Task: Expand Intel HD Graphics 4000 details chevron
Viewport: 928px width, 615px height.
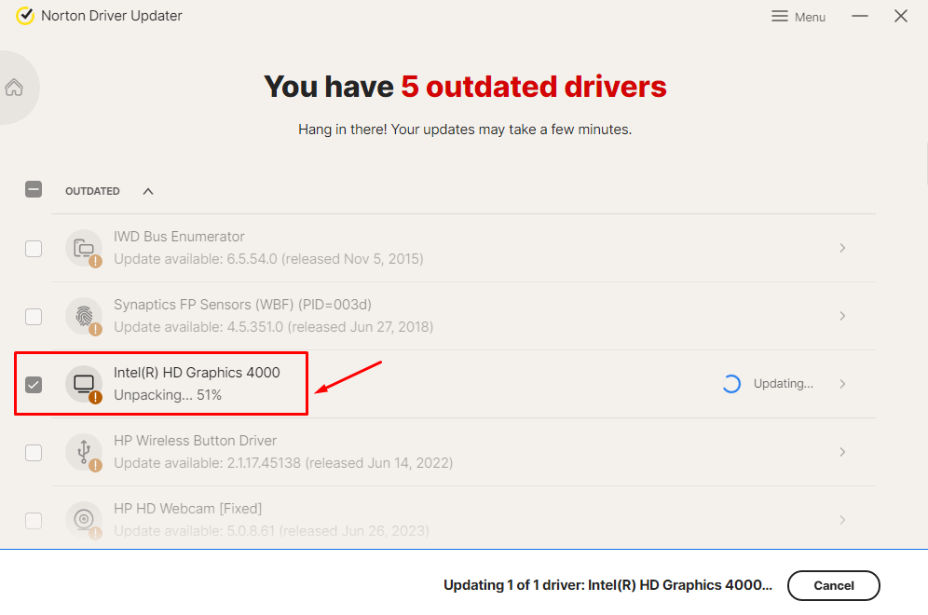Action: click(842, 384)
